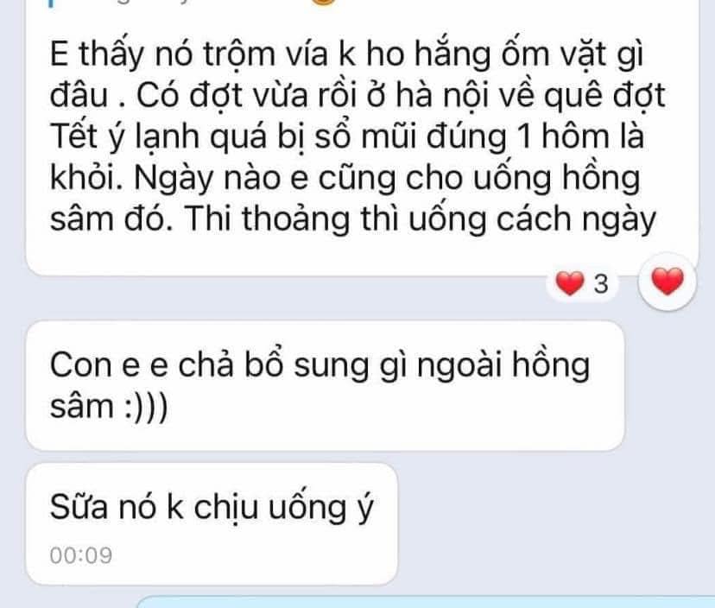The width and height of the screenshot is (715, 608).
Task: Click the "sâm :)))" text line
Action: tap(109, 406)
